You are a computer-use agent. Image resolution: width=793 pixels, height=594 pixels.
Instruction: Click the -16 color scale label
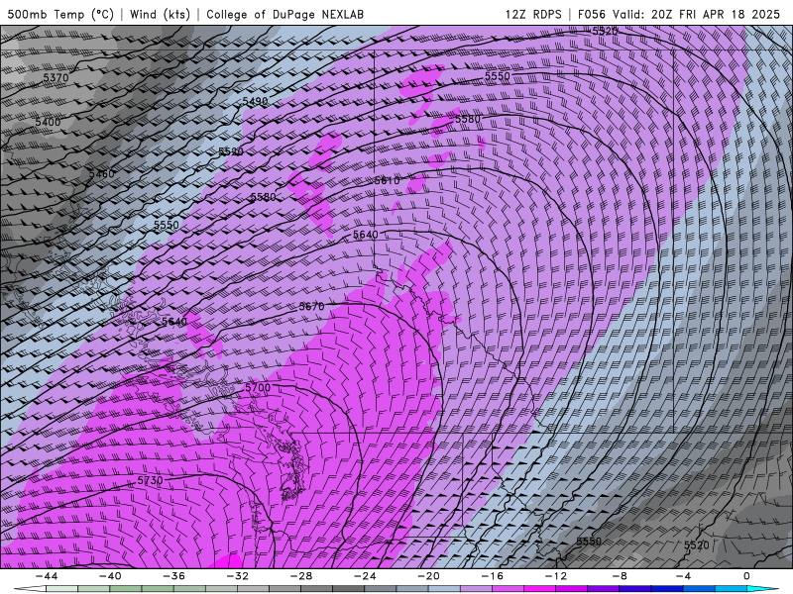tap(493, 576)
